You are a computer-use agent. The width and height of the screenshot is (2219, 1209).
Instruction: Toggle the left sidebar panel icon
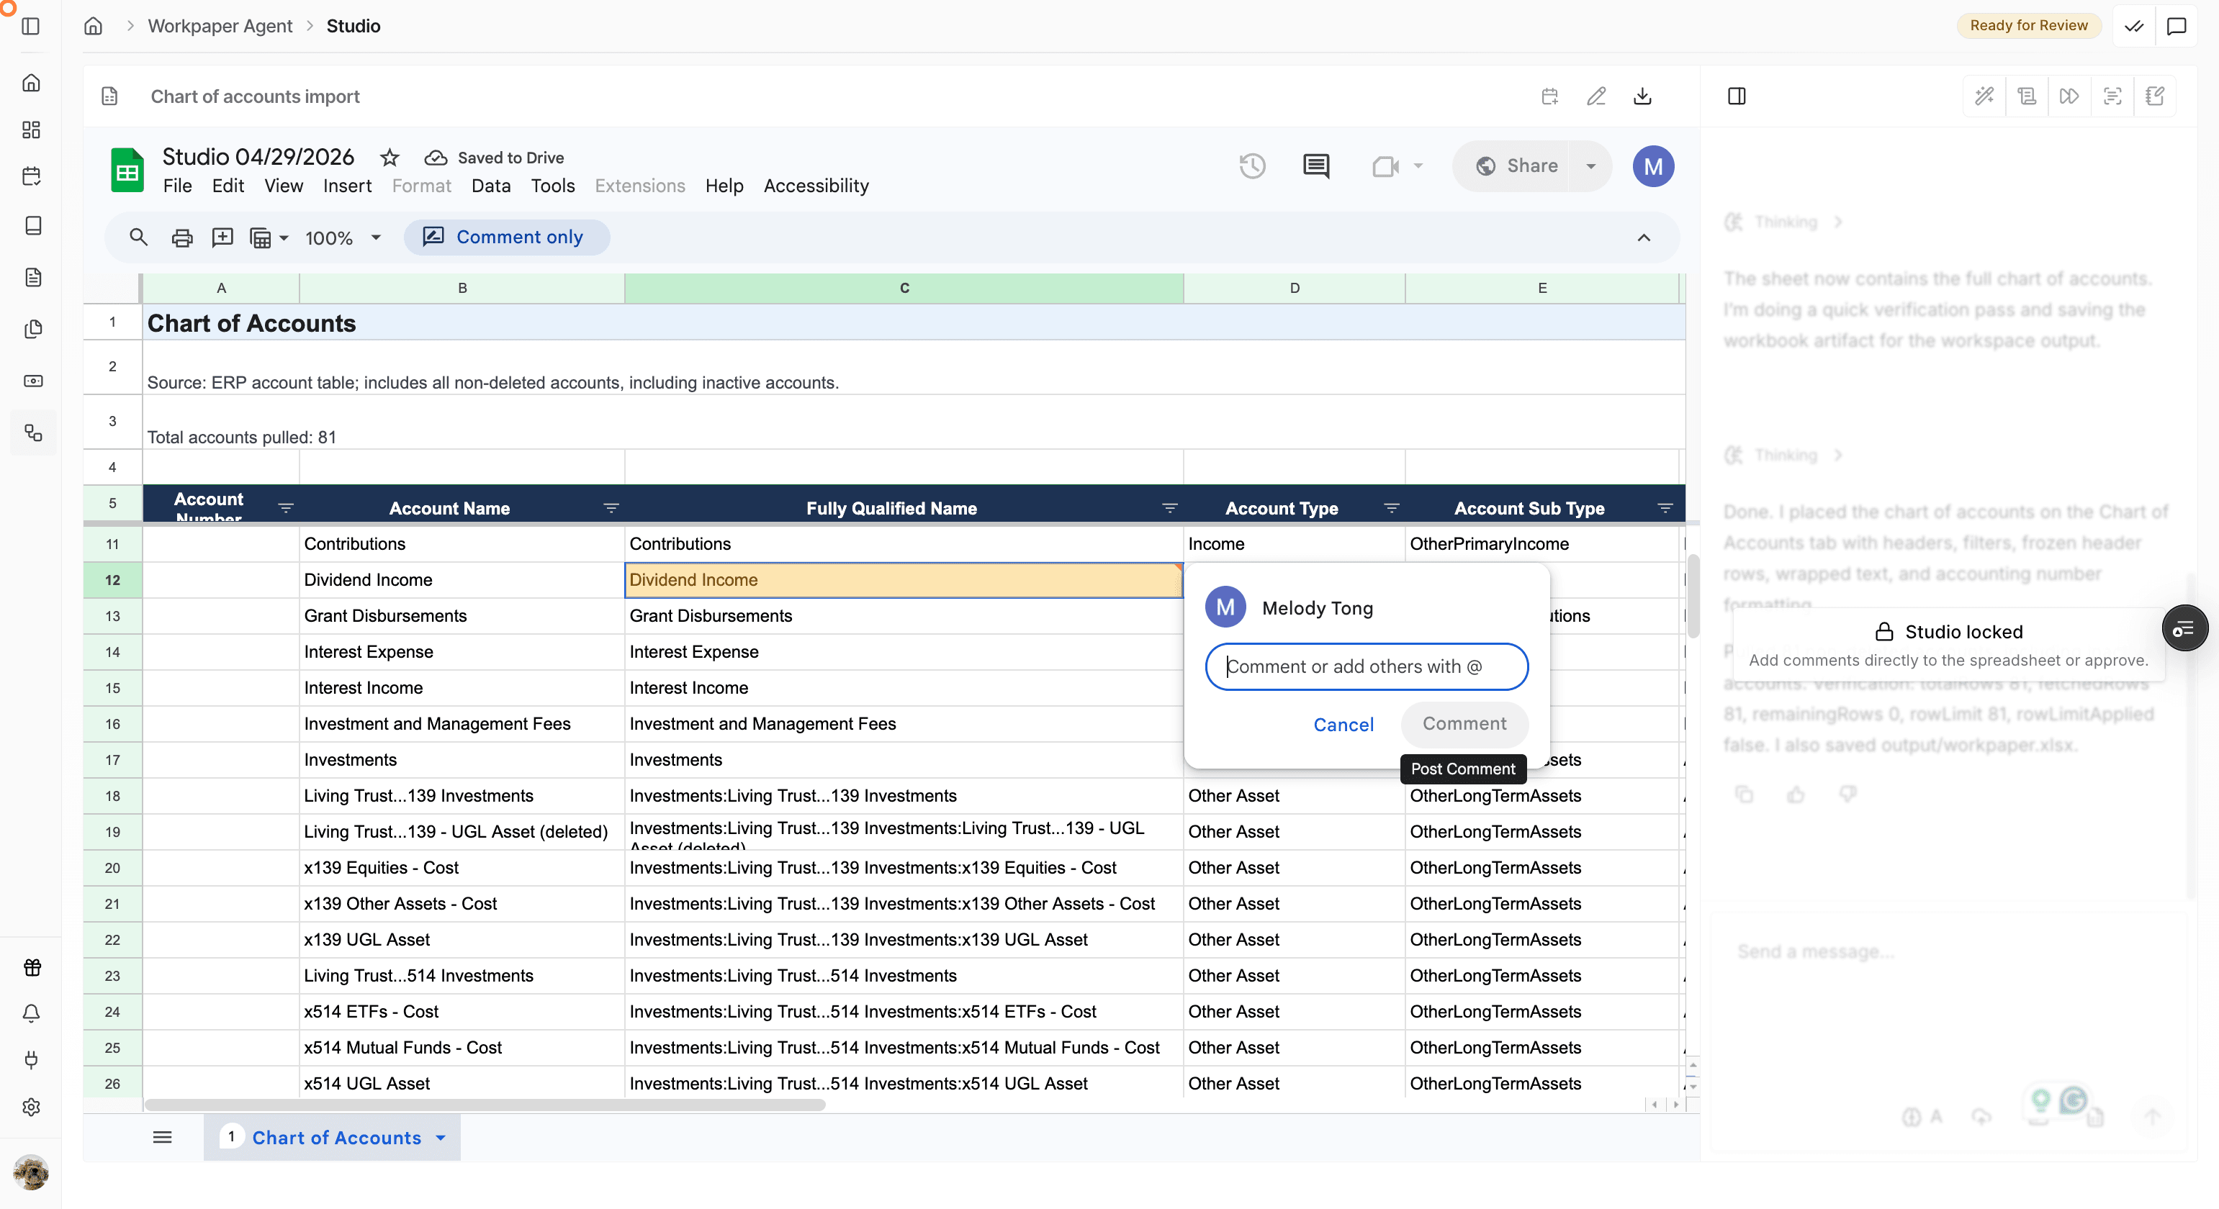point(31,26)
